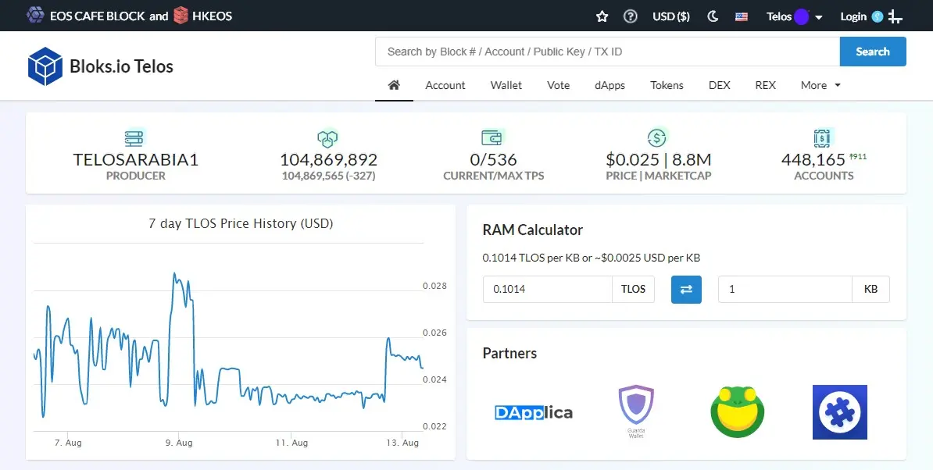Open the DApplica partner logo

coord(534,412)
